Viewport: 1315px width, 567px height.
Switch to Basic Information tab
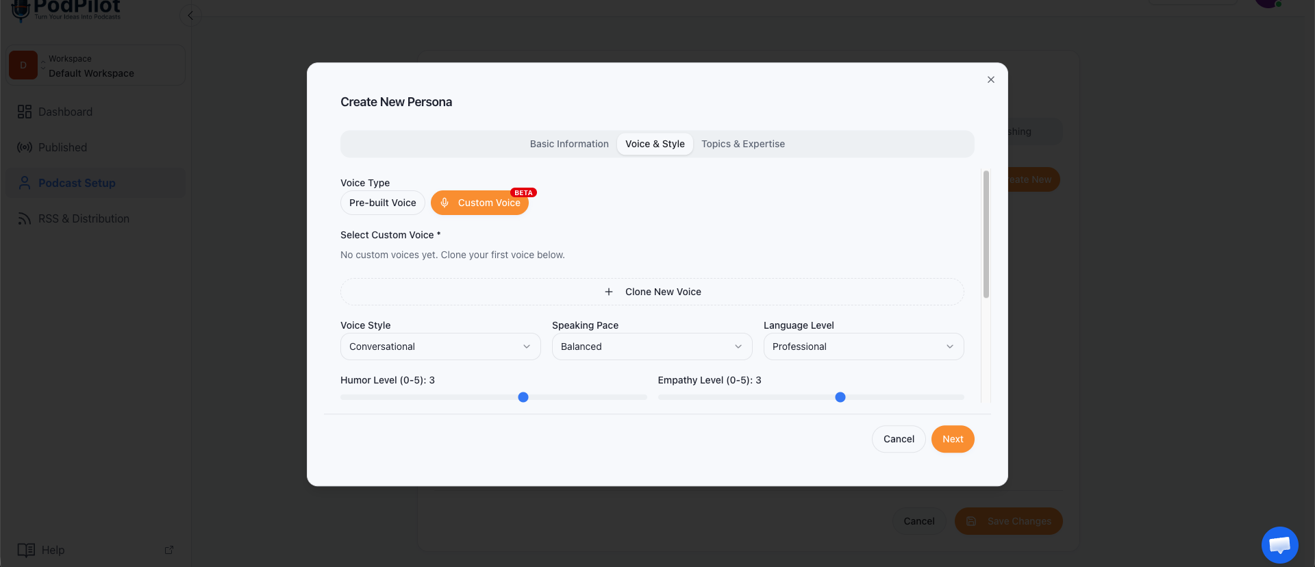coord(569,144)
